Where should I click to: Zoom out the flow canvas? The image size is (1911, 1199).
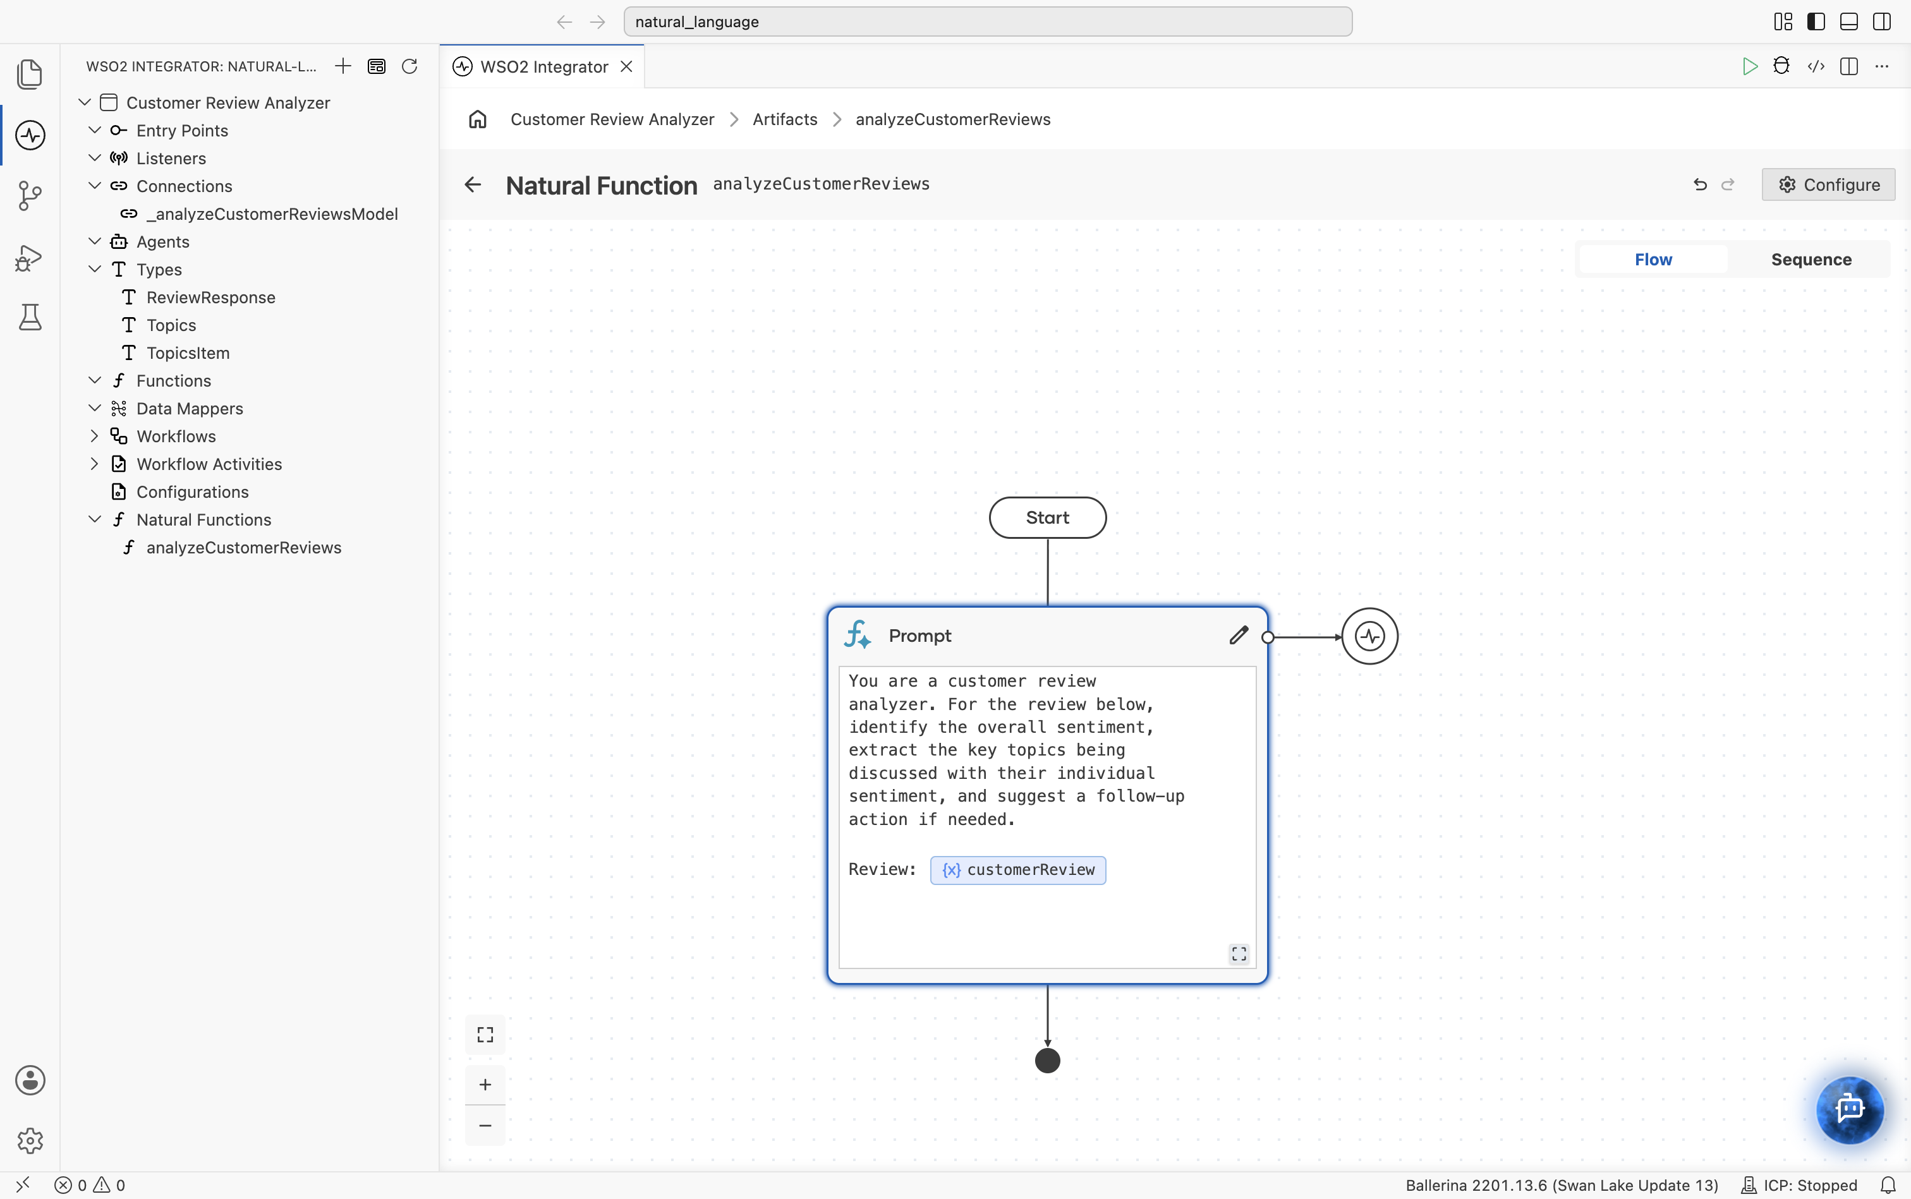485,1125
